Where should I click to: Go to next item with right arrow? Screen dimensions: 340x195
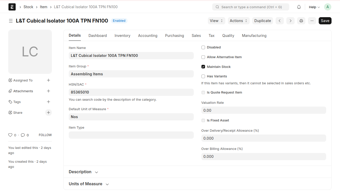(x=290, y=21)
